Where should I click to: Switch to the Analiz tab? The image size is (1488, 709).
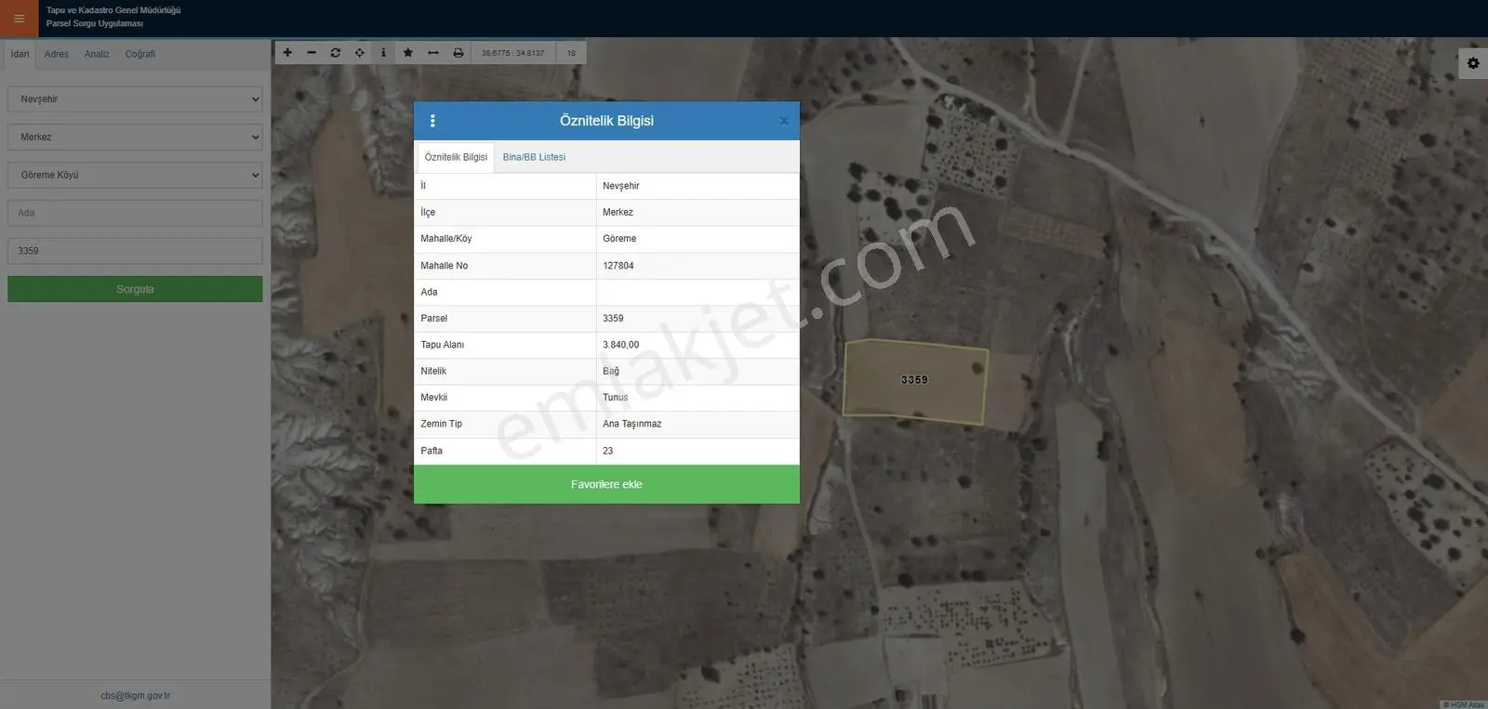pyautogui.click(x=97, y=54)
